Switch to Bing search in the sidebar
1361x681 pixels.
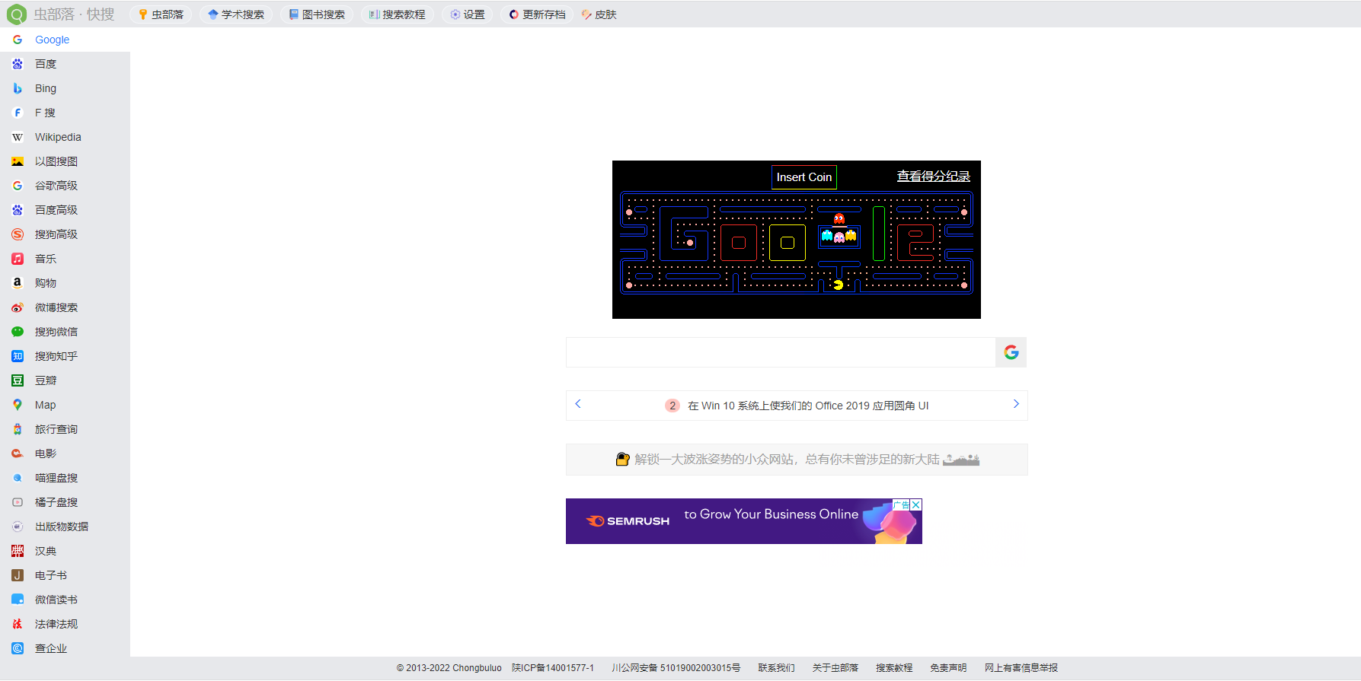tap(65, 88)
